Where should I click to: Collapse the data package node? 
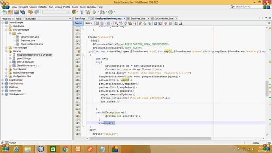tap(10, 33)
